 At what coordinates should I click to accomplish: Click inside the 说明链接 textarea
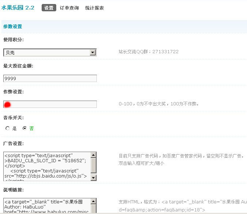tap(47, 206)
